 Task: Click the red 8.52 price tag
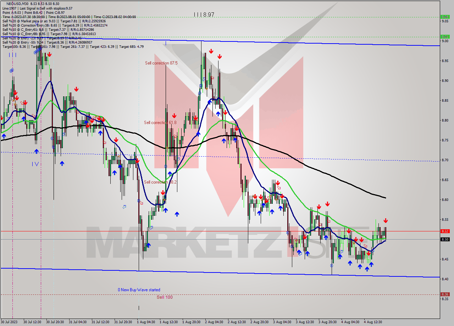445,231
